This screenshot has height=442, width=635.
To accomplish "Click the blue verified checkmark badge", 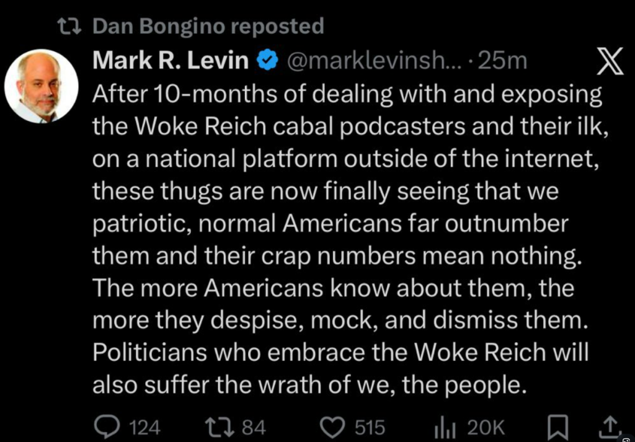I will coord(267,61).
